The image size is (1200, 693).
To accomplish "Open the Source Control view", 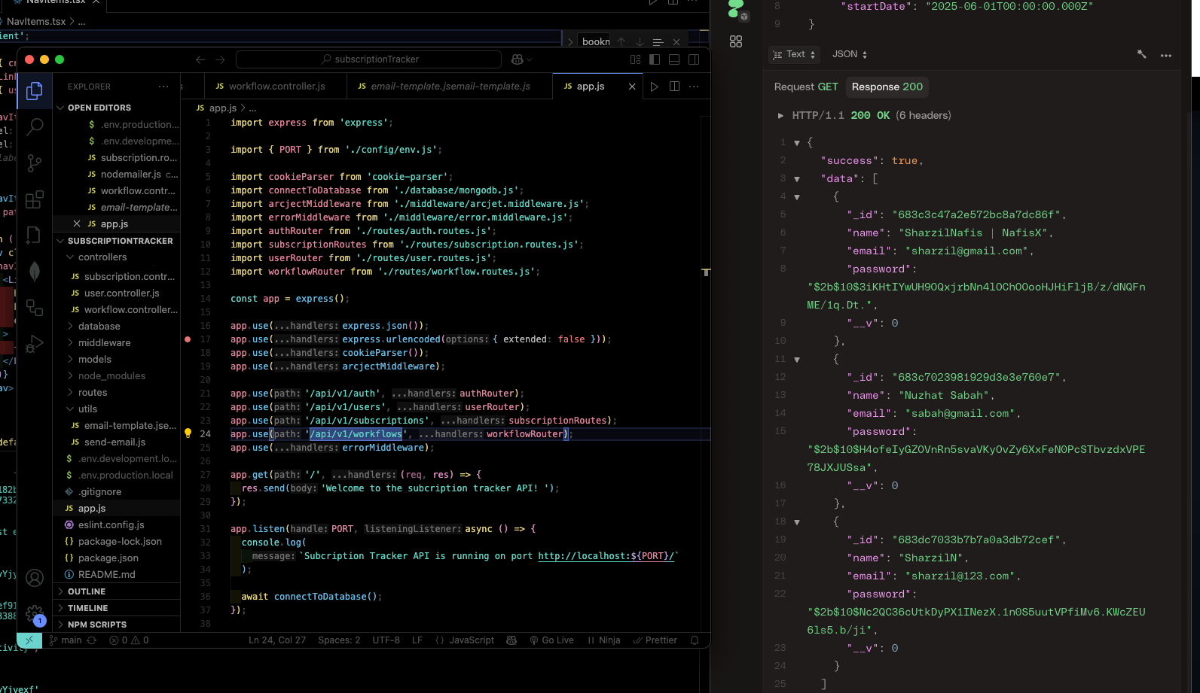I will pyautogui.click(x=35, y=163).
